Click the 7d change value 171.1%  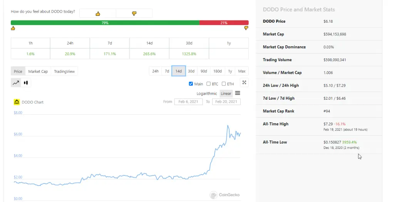tap(110, 54)
